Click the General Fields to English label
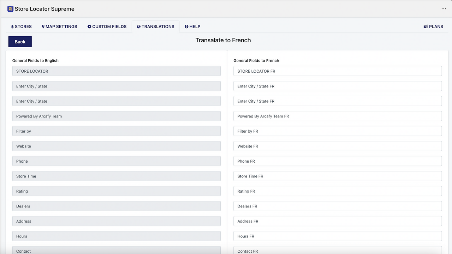 35,61
